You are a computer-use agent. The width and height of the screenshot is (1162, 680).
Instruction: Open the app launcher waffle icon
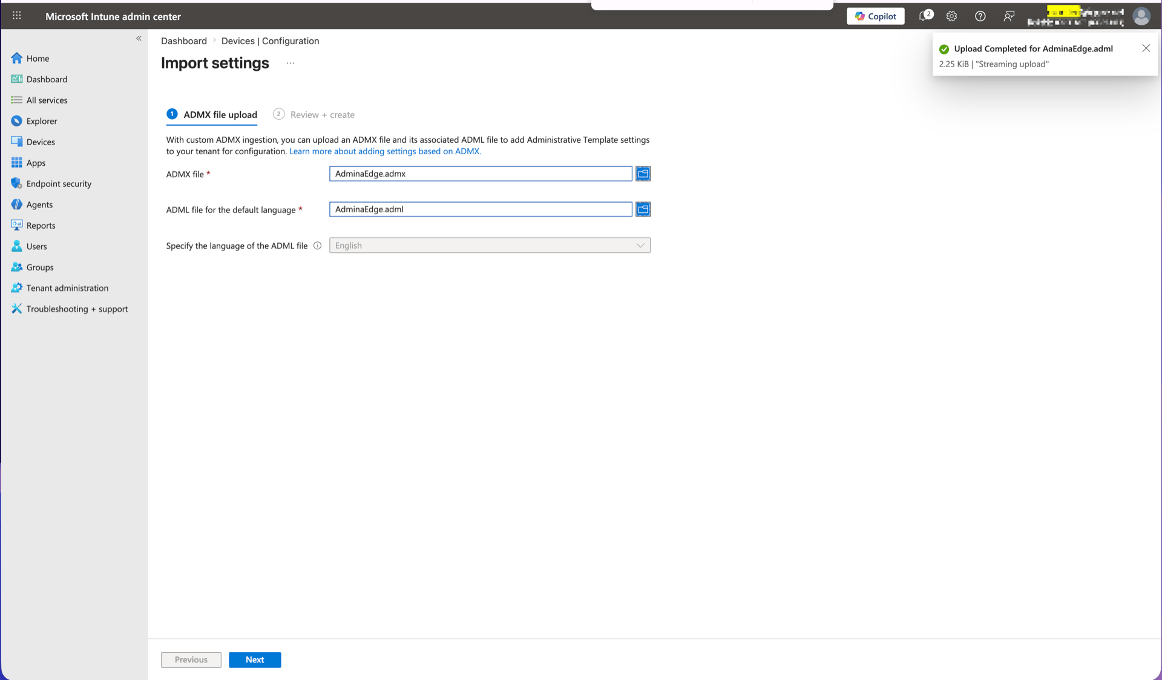[17, 16]
